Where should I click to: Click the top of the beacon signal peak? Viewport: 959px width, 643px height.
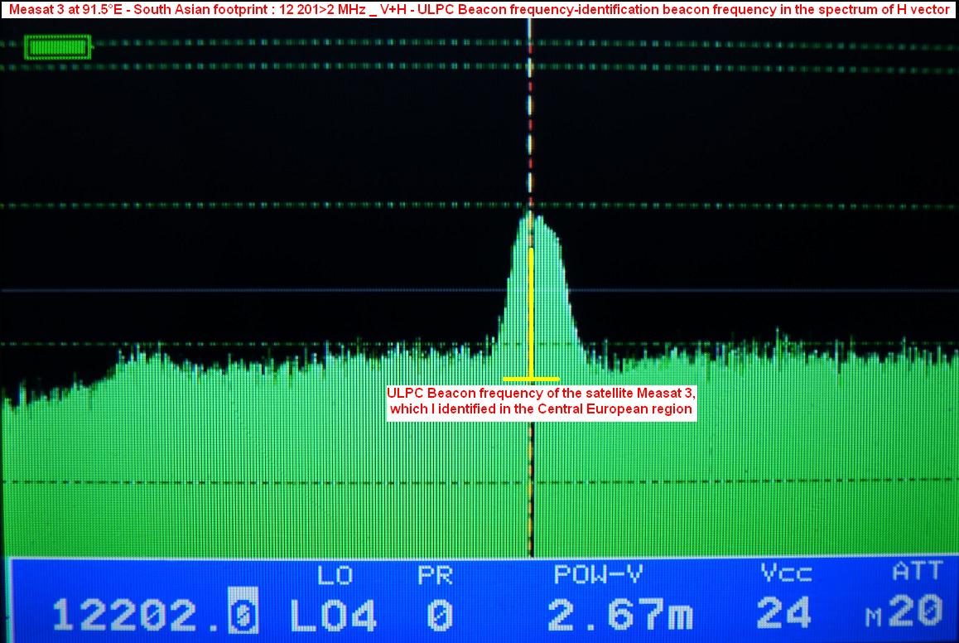[532, 217]
